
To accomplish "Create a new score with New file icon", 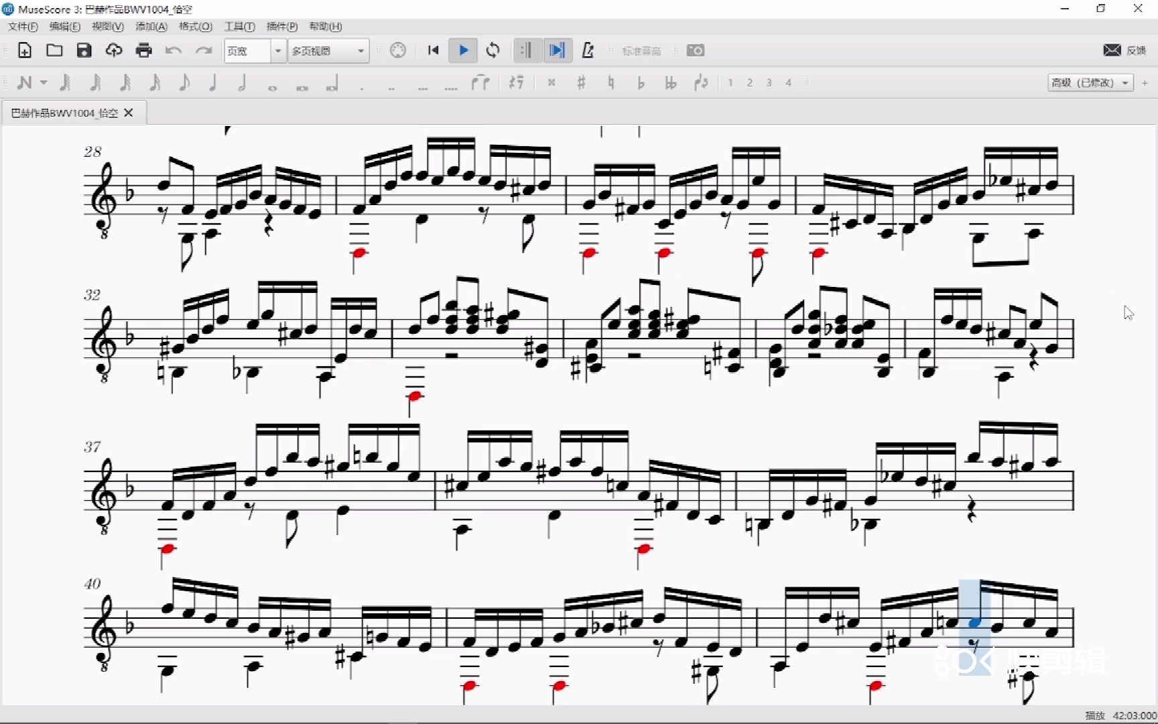I will tap(25, 50).
